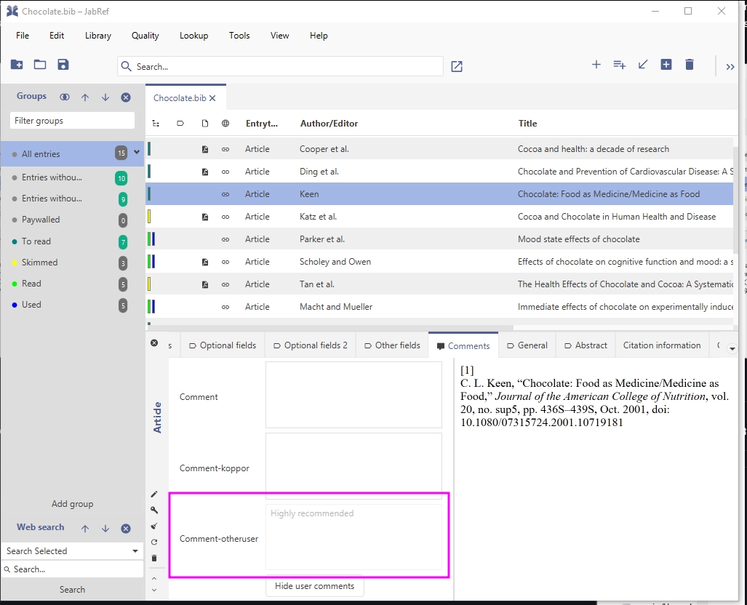Click the New library icon
This screenshot has width=747, height=605.
[x=17, y=65]
